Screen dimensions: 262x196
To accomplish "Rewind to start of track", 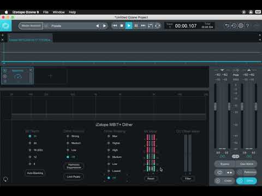I will [115, 26].
